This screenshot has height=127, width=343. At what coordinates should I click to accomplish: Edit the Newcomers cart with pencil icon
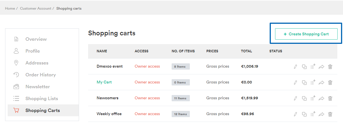pyautogui.click(x=296, y=98)
